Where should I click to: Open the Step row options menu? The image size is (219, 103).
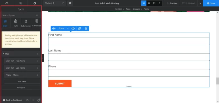37,54
